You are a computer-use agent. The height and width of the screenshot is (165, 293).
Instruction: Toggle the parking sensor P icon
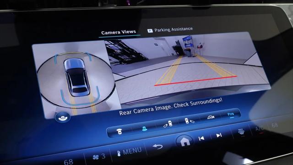click(231, 114)
